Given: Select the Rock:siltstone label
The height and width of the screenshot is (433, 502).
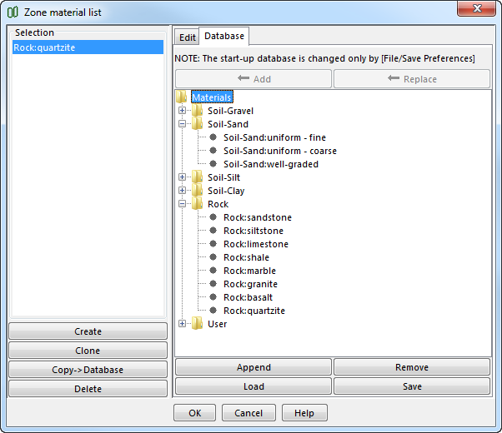Looking at the screenshot, I should click(x=254, y=231).
